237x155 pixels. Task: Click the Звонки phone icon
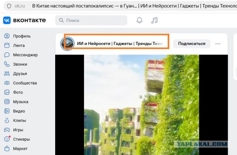pos(7,64)
